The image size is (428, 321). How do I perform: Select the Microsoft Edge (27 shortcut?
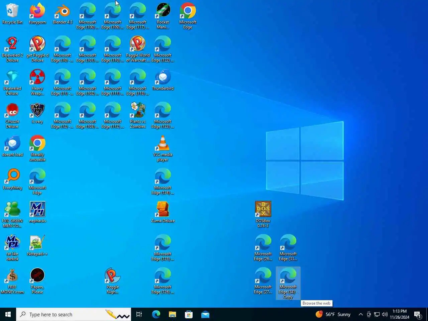(x=263, y=281)
